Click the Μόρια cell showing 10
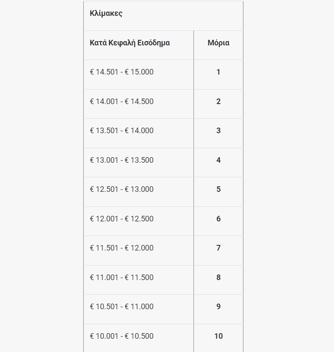 coord(218,336)
